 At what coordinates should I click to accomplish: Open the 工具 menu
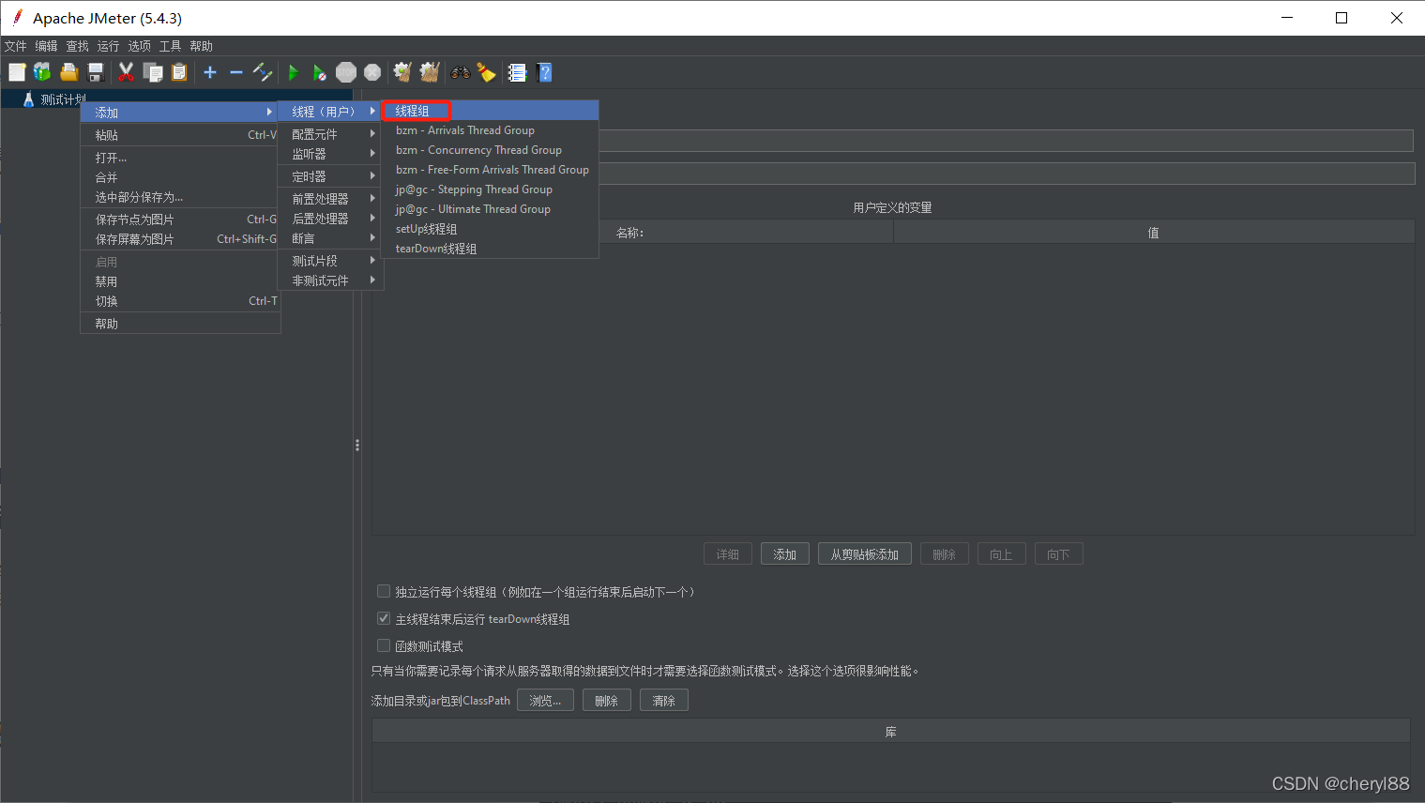click(171, 46)
